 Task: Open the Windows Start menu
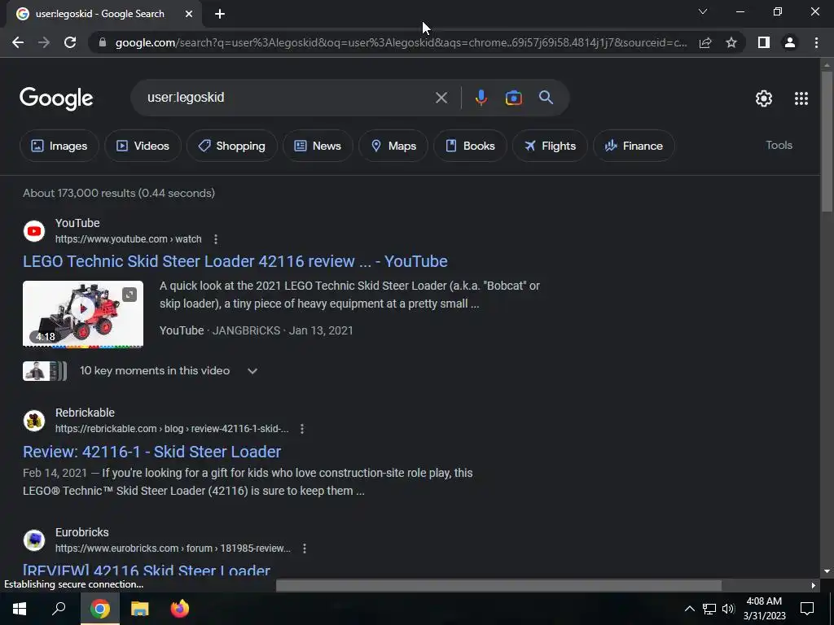(x=20, y=609)
